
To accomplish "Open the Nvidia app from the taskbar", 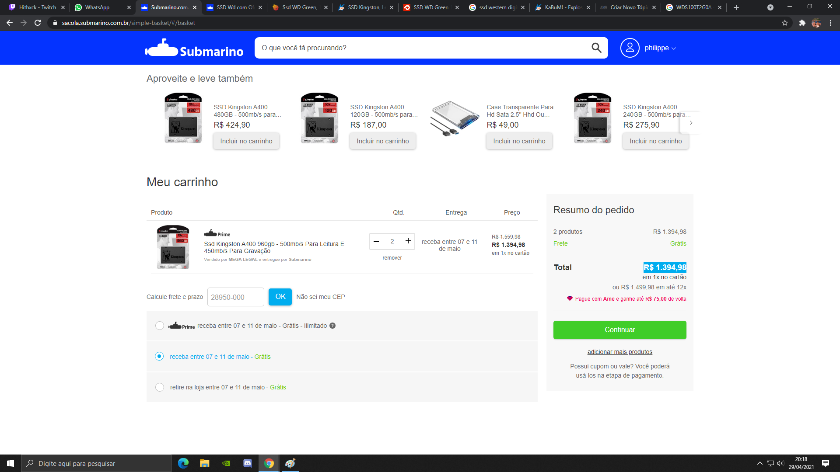I will 226,463.
